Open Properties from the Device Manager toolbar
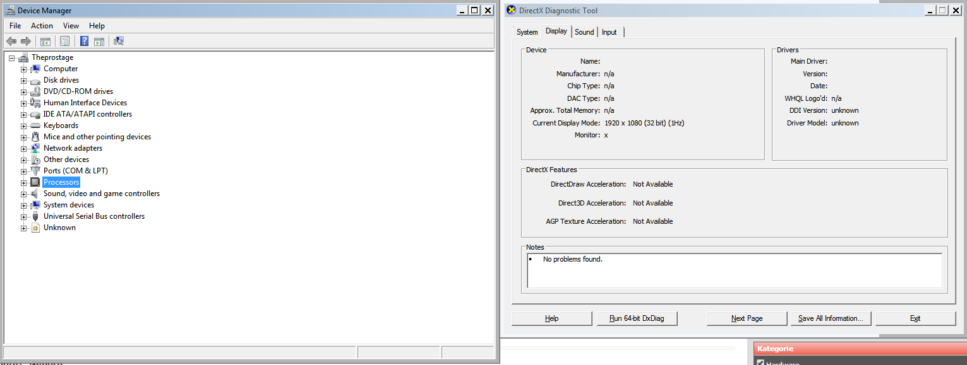The width and height of the screenshot is (967, 365). [x=64, y=41]
